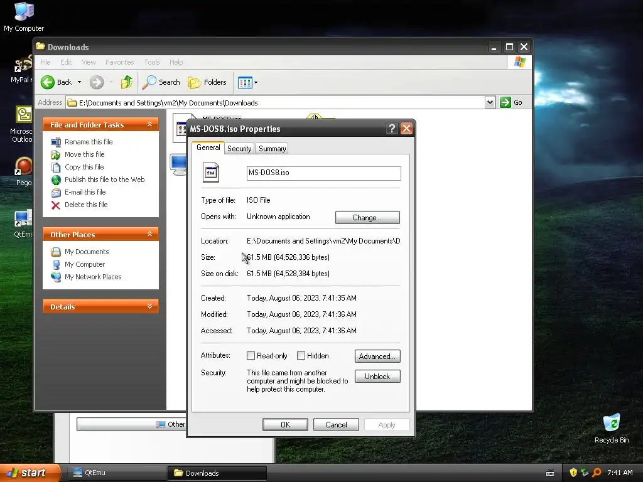Click the Copy this file icon
The height and width of the screenshot is (482, 643).
56,167
